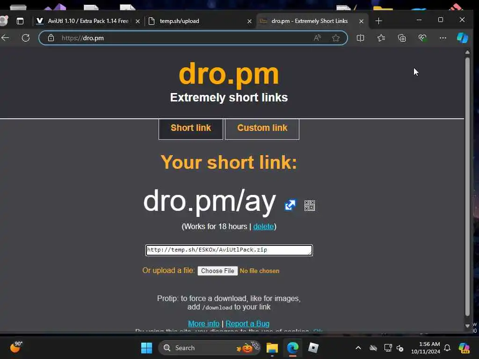
Task: Open Browser essentials heart icon
Action: point(422,38)
